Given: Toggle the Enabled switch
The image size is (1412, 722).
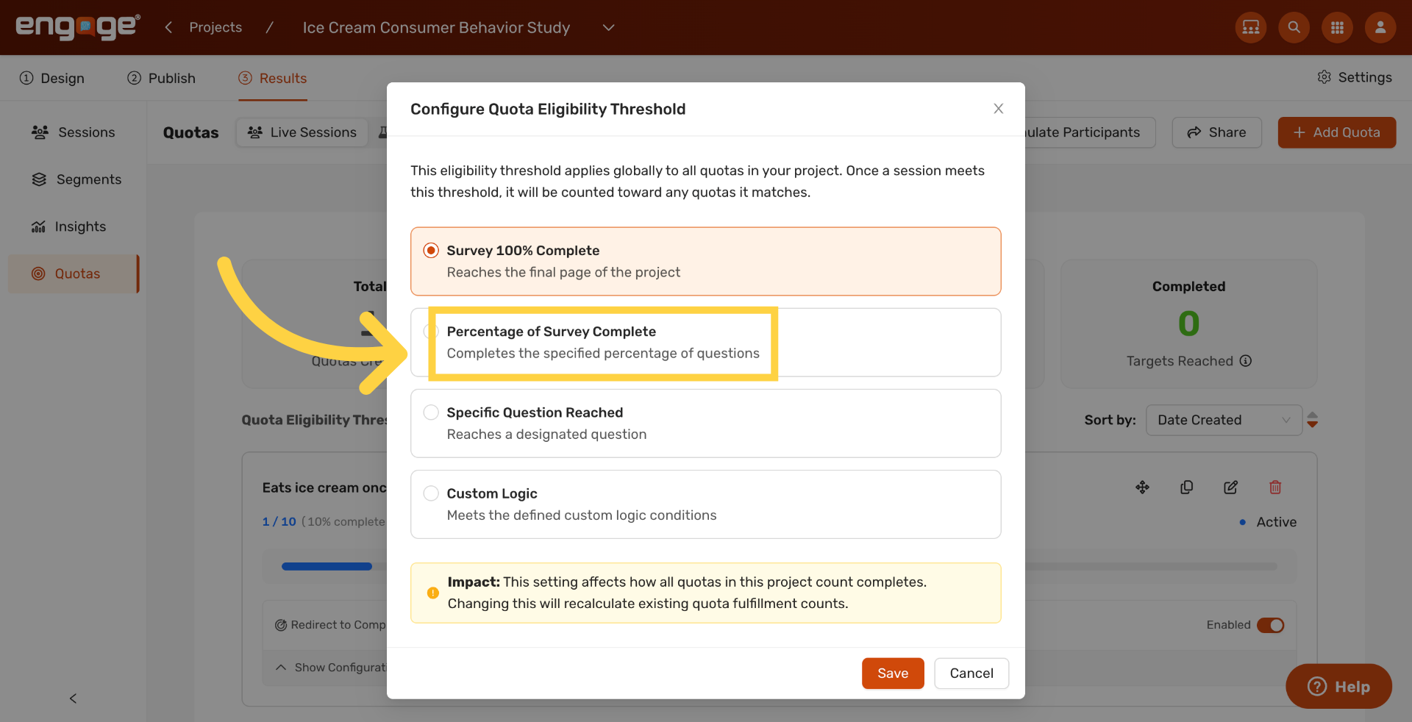Looking at the screenshot, I should click(1270, 625).
